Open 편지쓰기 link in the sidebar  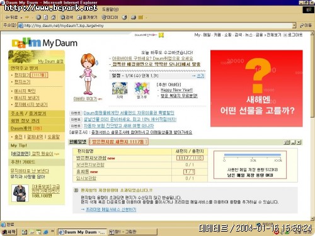click(x=22, y=82)
